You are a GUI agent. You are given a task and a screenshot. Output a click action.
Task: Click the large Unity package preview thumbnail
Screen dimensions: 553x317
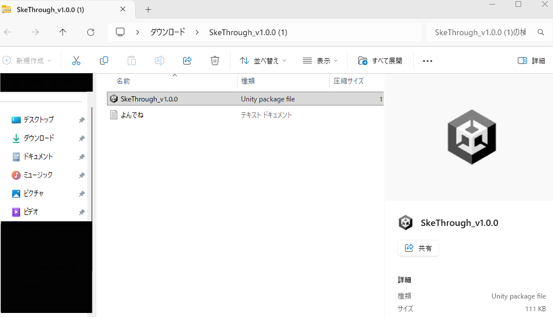(x=472, y=136)
